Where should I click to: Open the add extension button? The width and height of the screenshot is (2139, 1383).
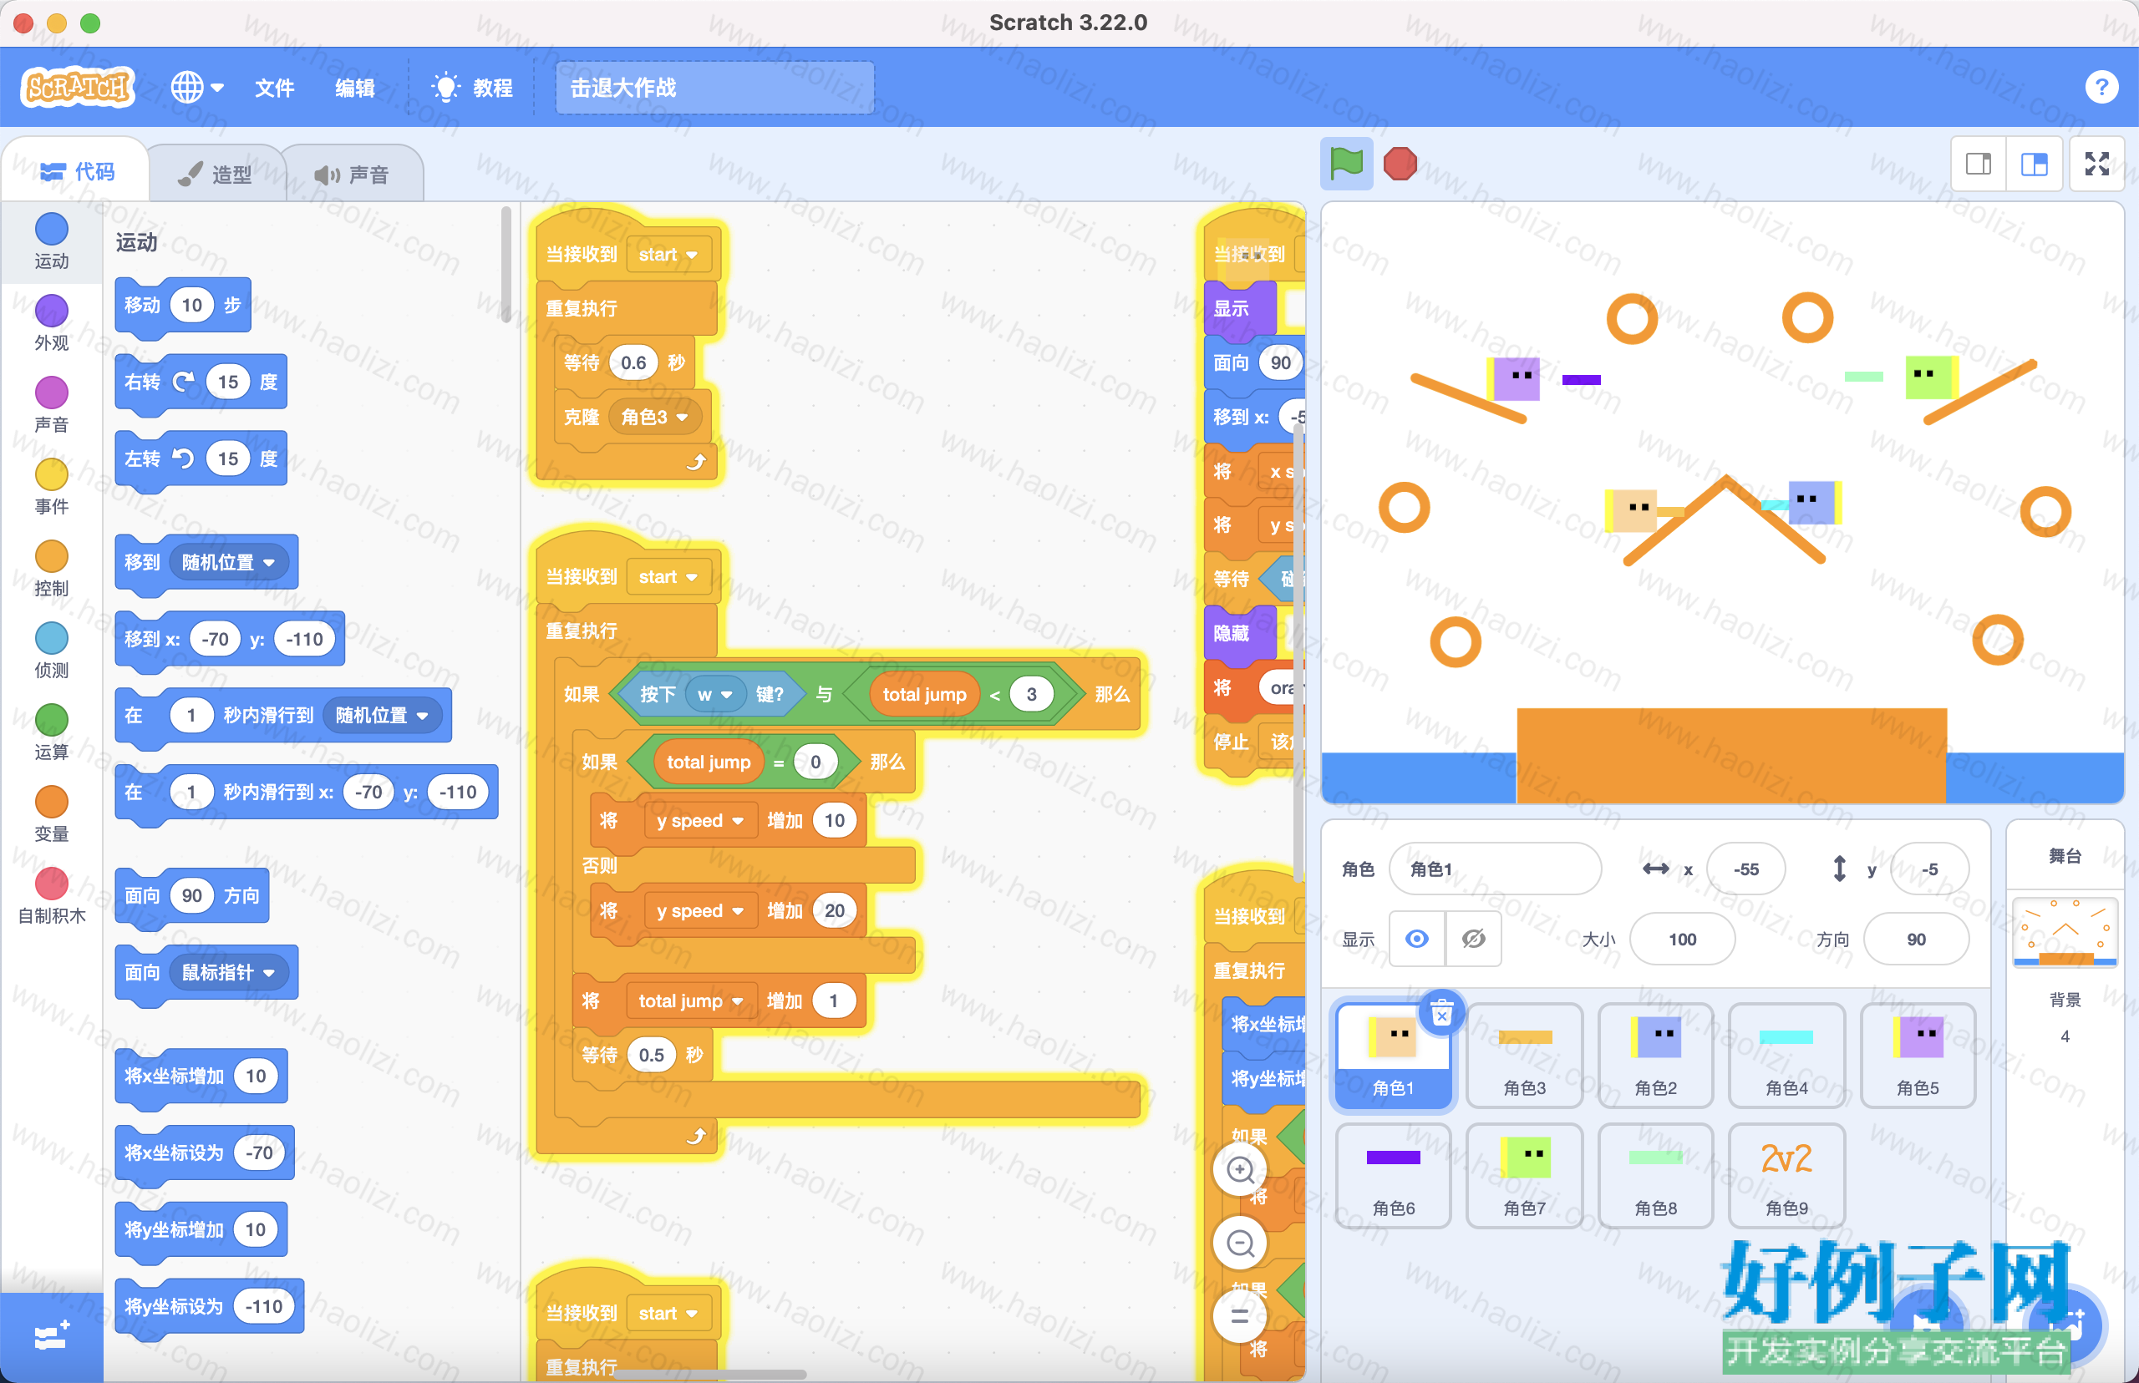(x=51, y=1336)
